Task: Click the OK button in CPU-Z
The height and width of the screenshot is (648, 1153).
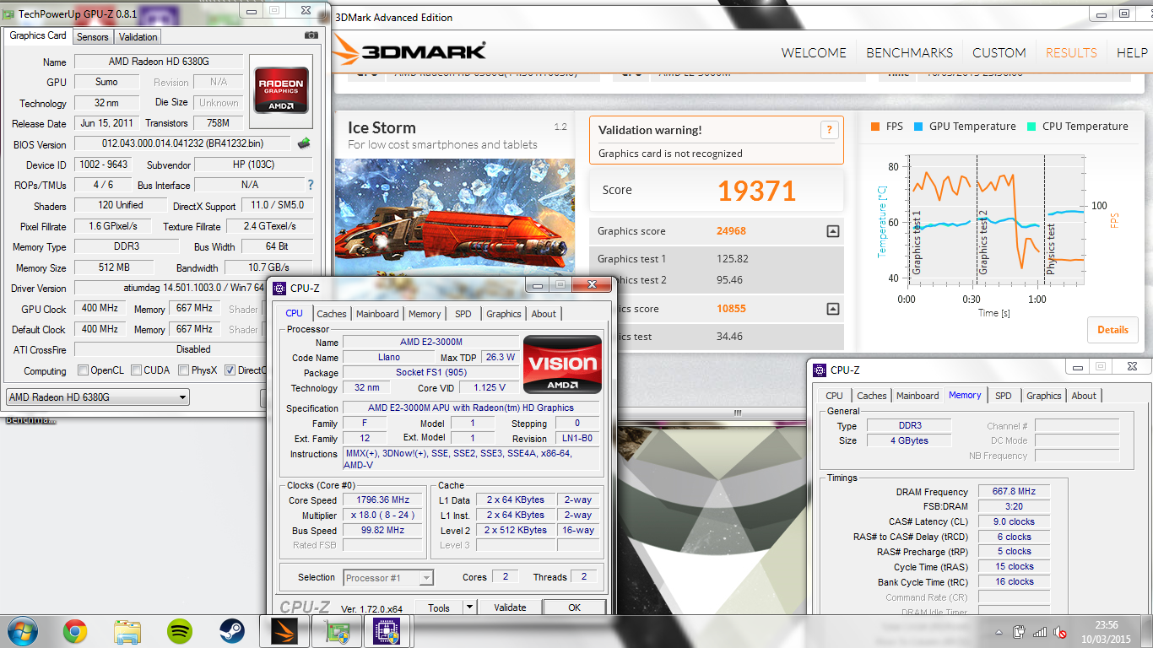Action: pos(574,607)
